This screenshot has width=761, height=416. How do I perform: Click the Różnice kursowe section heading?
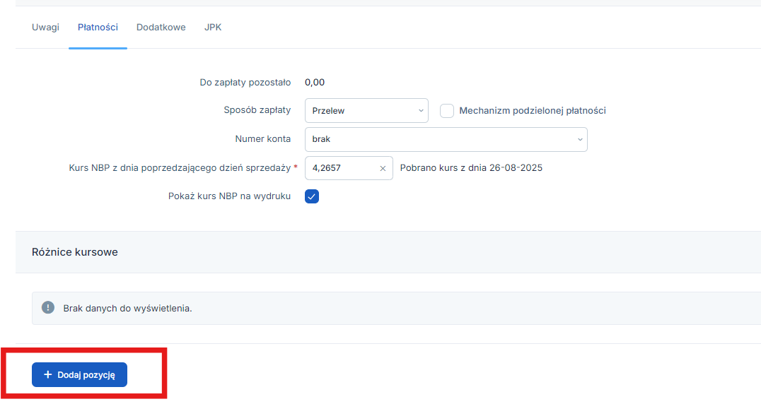pyautogui.click(x=75, y=252)
